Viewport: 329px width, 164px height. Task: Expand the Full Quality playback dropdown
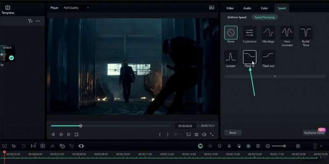coord(76,8)
